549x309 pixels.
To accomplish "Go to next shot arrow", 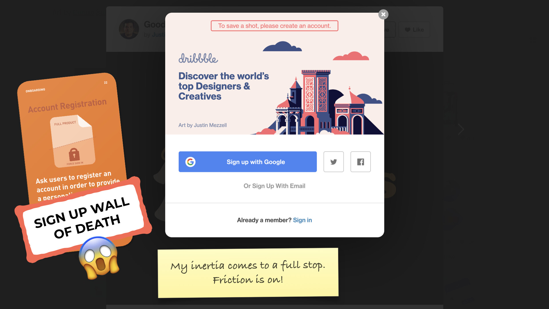I will coord(461,129).
